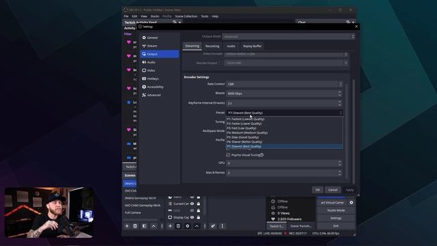
Task: Remove selected source with trash icon
Action: click(x=178, y=226)
